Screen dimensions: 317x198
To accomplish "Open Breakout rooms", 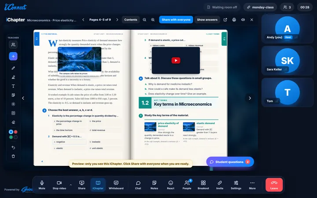I will (203, 185).
